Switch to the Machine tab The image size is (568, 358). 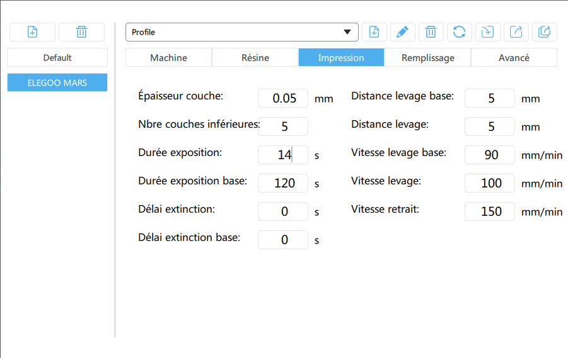(x=168, y=57)
